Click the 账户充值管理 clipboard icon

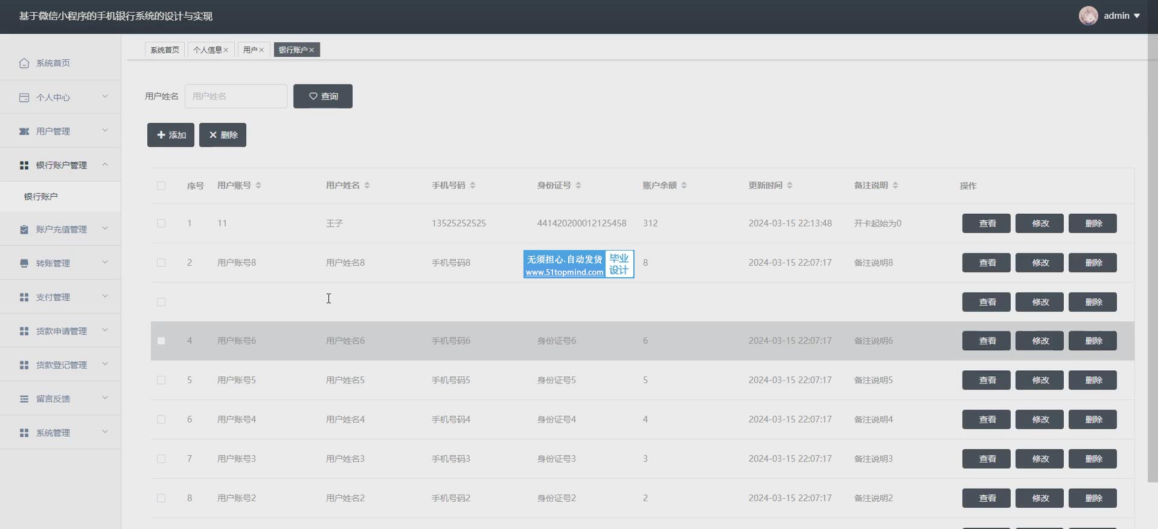[24, 229]
